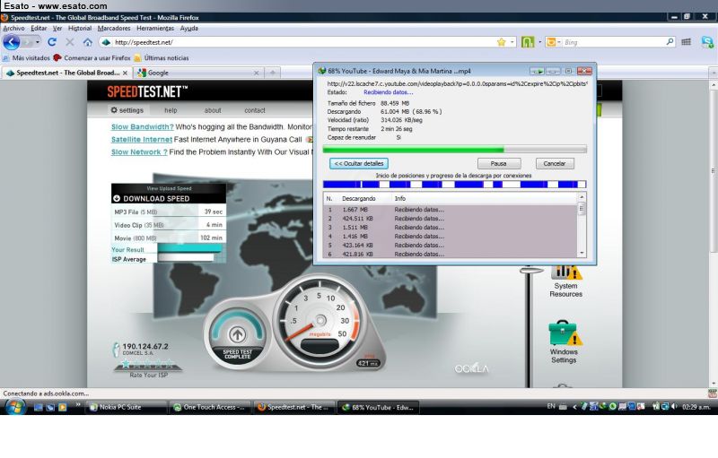Click the green download progress bar

click(454, 149)
